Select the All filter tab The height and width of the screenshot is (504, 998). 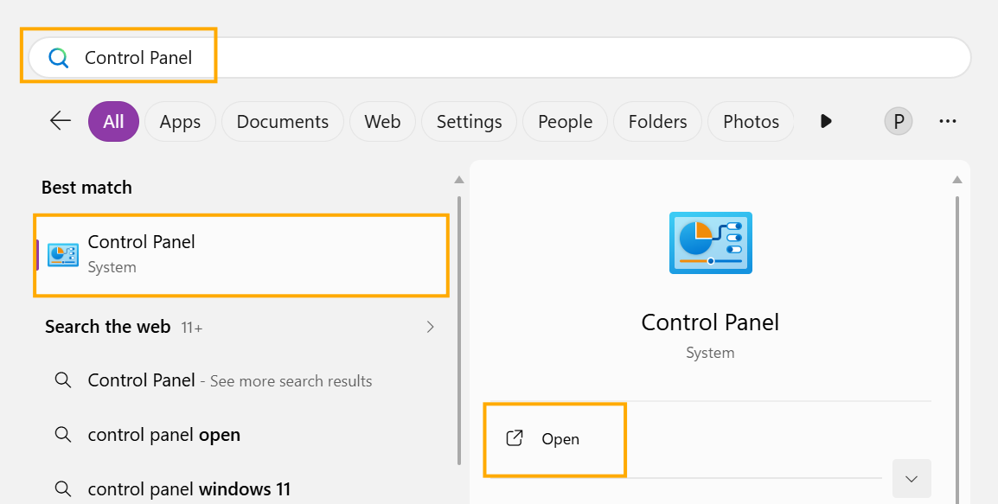[113, 121]
